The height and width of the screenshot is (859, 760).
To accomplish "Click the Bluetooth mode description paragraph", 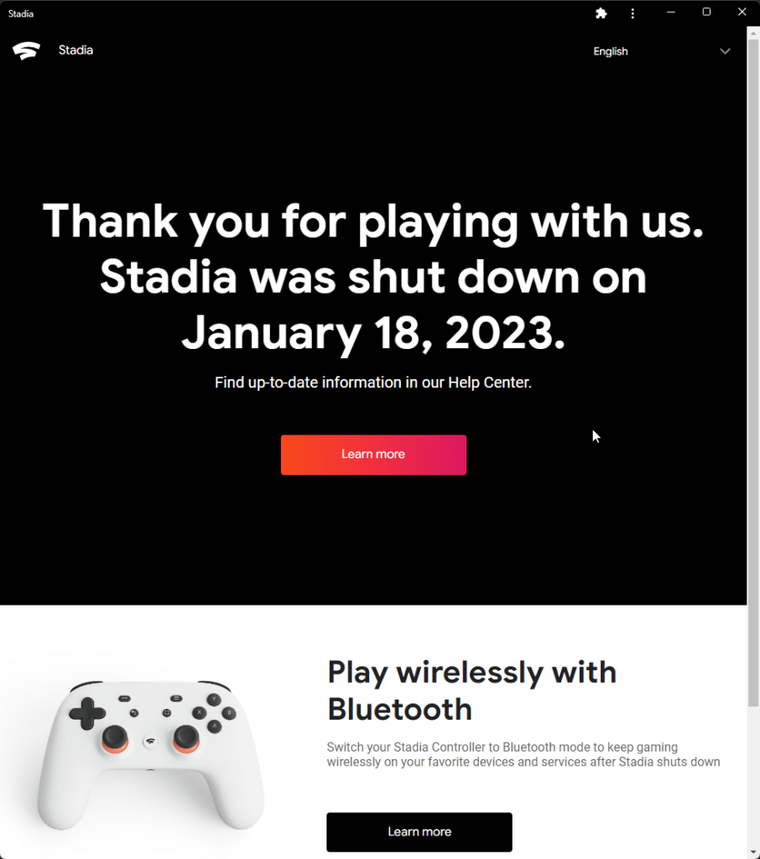I will tap(523, 754).
